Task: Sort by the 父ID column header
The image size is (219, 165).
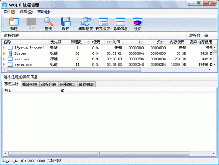Action: (x=156, y=42)
